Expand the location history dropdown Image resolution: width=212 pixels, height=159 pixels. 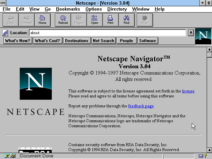point(191,33)
